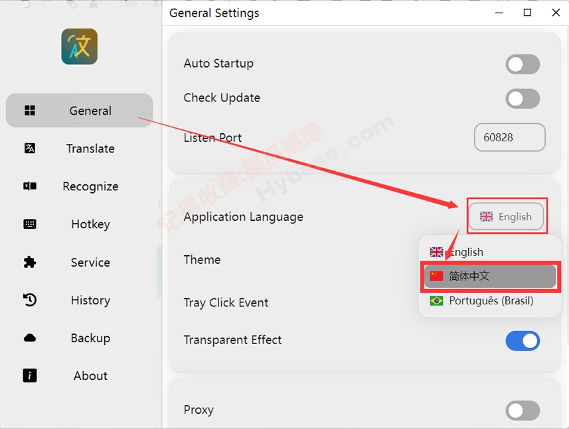Click the Hotkey keyboard icon
The image size is (569, 429).
30,224
